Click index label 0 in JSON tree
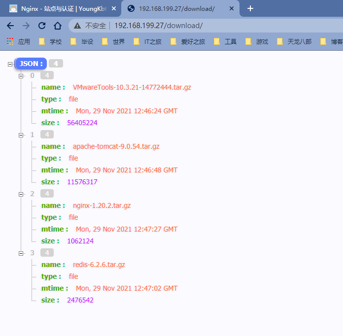Screen dimensions: 343x336 click(x=33, y=75)
